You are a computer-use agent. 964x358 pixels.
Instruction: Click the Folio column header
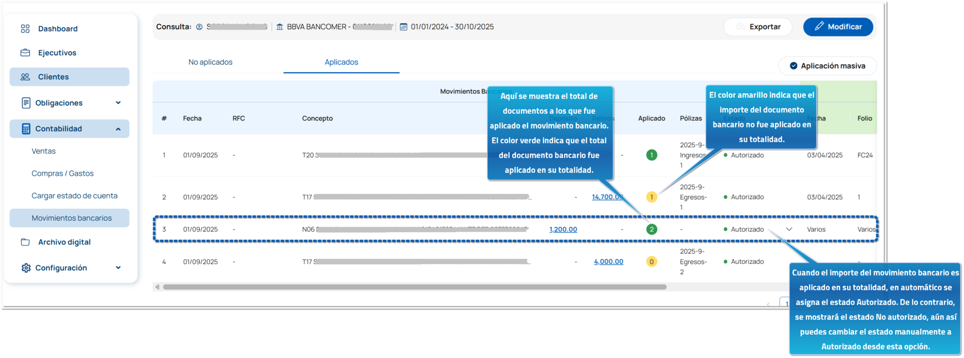[865, 119]
